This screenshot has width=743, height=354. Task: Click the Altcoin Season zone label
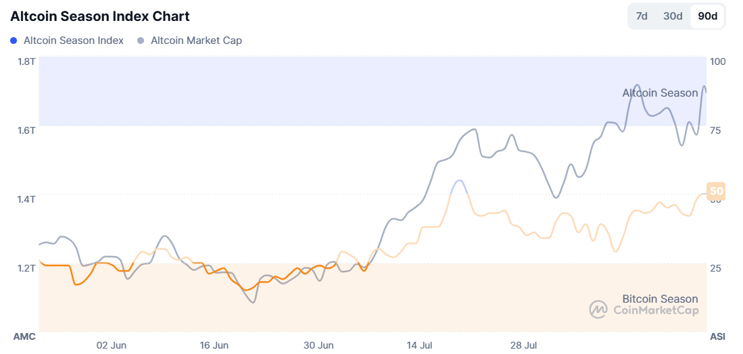click(660, 93)
